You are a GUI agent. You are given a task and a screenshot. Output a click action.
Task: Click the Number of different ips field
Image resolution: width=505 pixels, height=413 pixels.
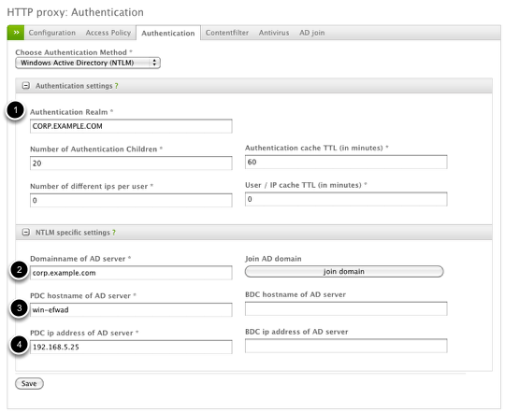(x=131, y=200)
